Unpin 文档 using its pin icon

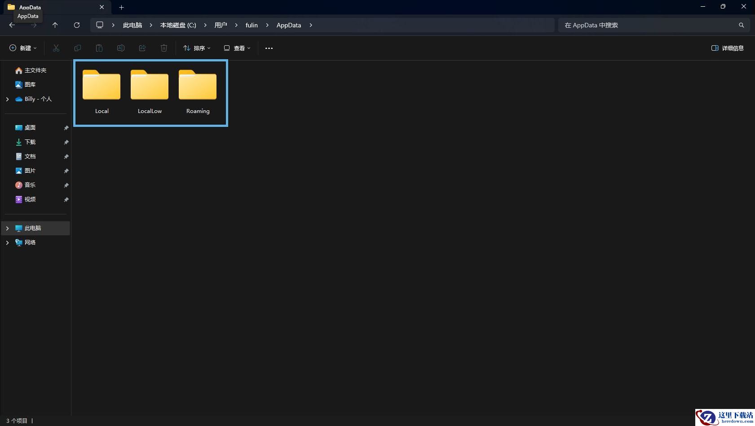click(66, 156)
